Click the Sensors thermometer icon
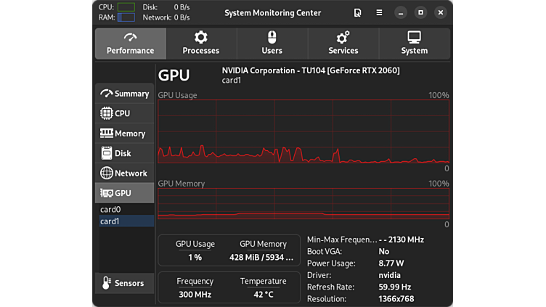 [x=107, y=283]
